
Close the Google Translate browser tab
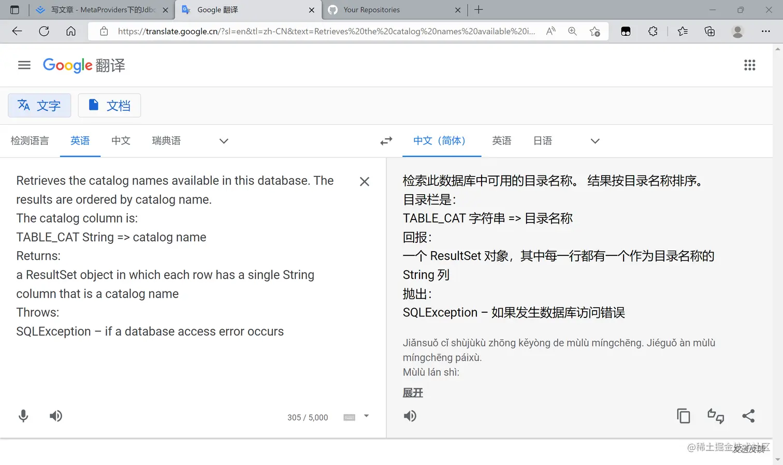point(312,10)
